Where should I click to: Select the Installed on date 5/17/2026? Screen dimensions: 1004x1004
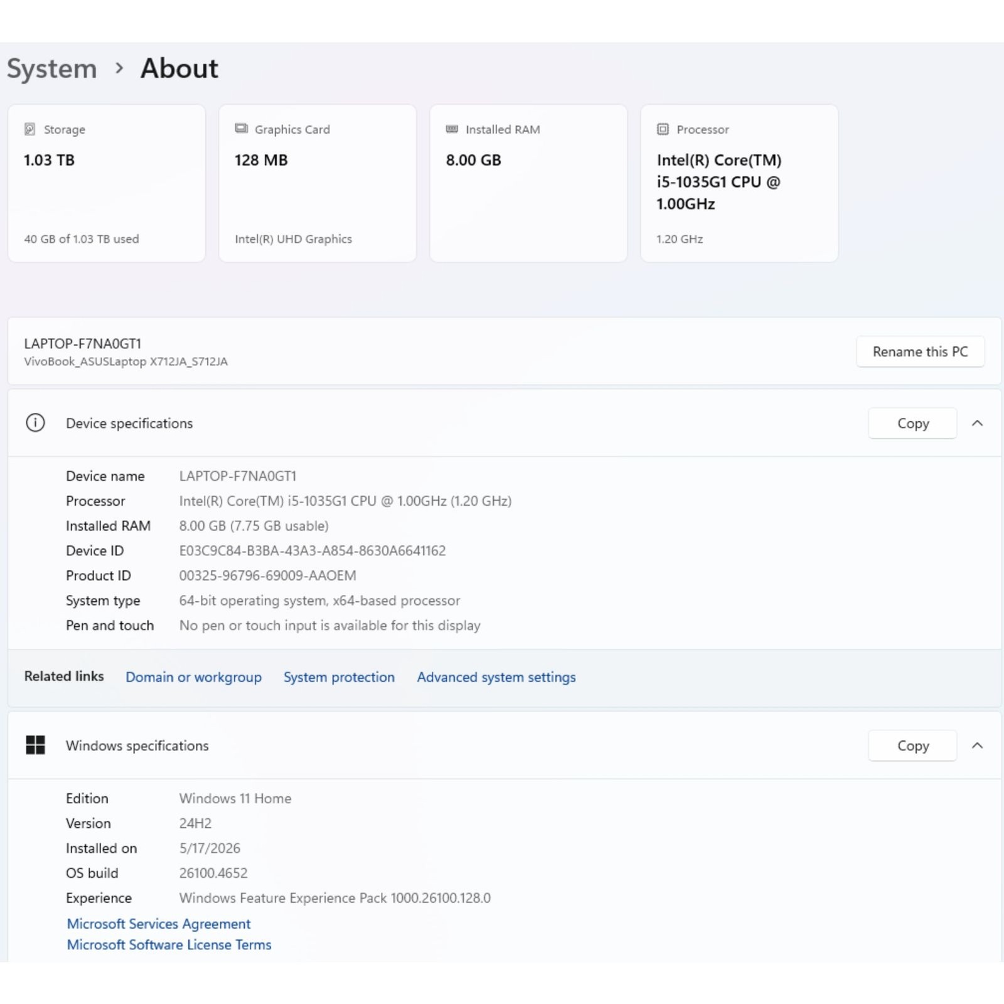210,848
